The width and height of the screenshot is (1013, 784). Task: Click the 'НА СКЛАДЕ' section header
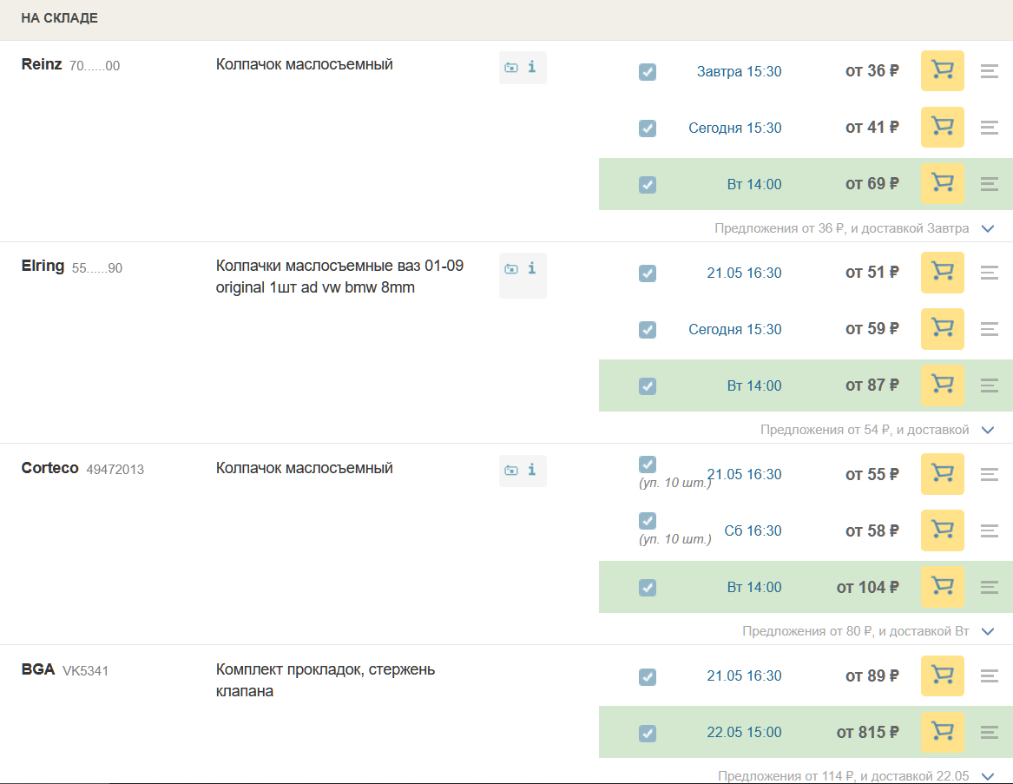(x=59, y=18)
